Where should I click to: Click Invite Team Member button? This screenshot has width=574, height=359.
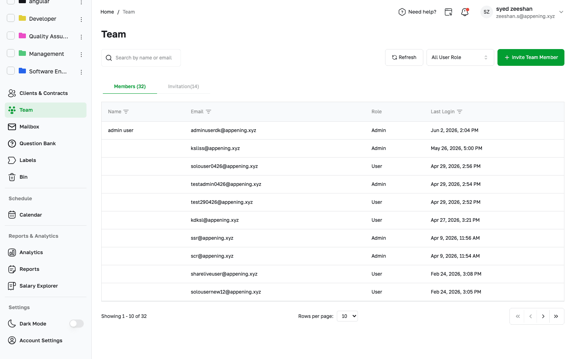tap(531, 57)
